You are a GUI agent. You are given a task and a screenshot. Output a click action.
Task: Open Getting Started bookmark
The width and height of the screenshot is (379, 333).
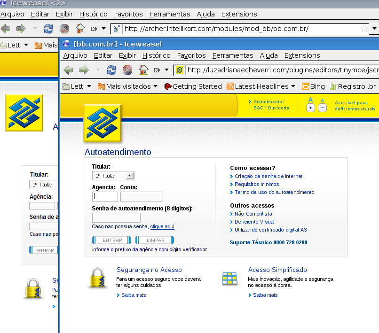(193, 86)
